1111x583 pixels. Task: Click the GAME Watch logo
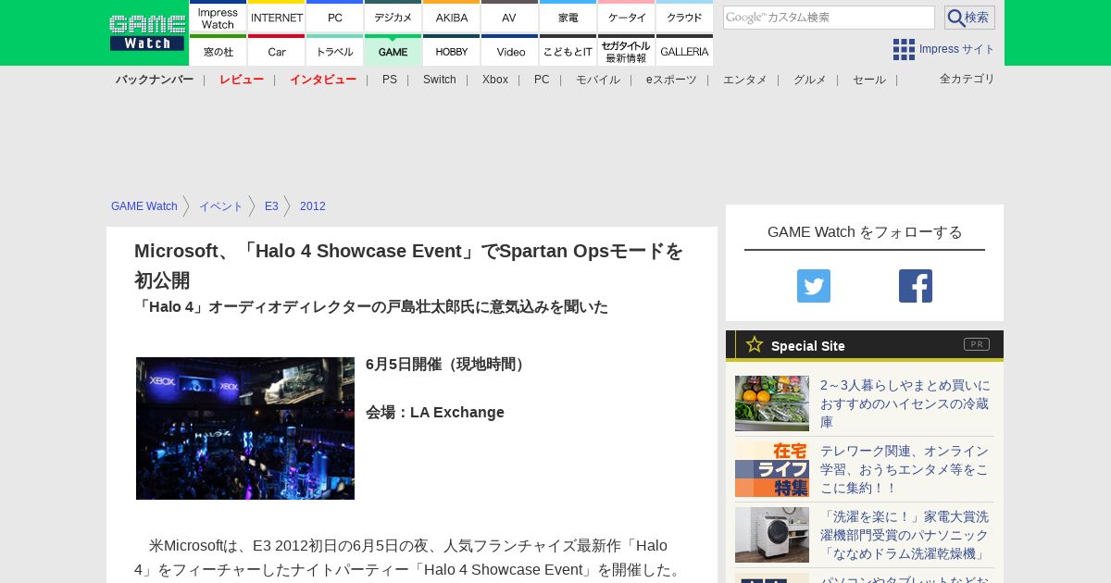pos(146,32)
